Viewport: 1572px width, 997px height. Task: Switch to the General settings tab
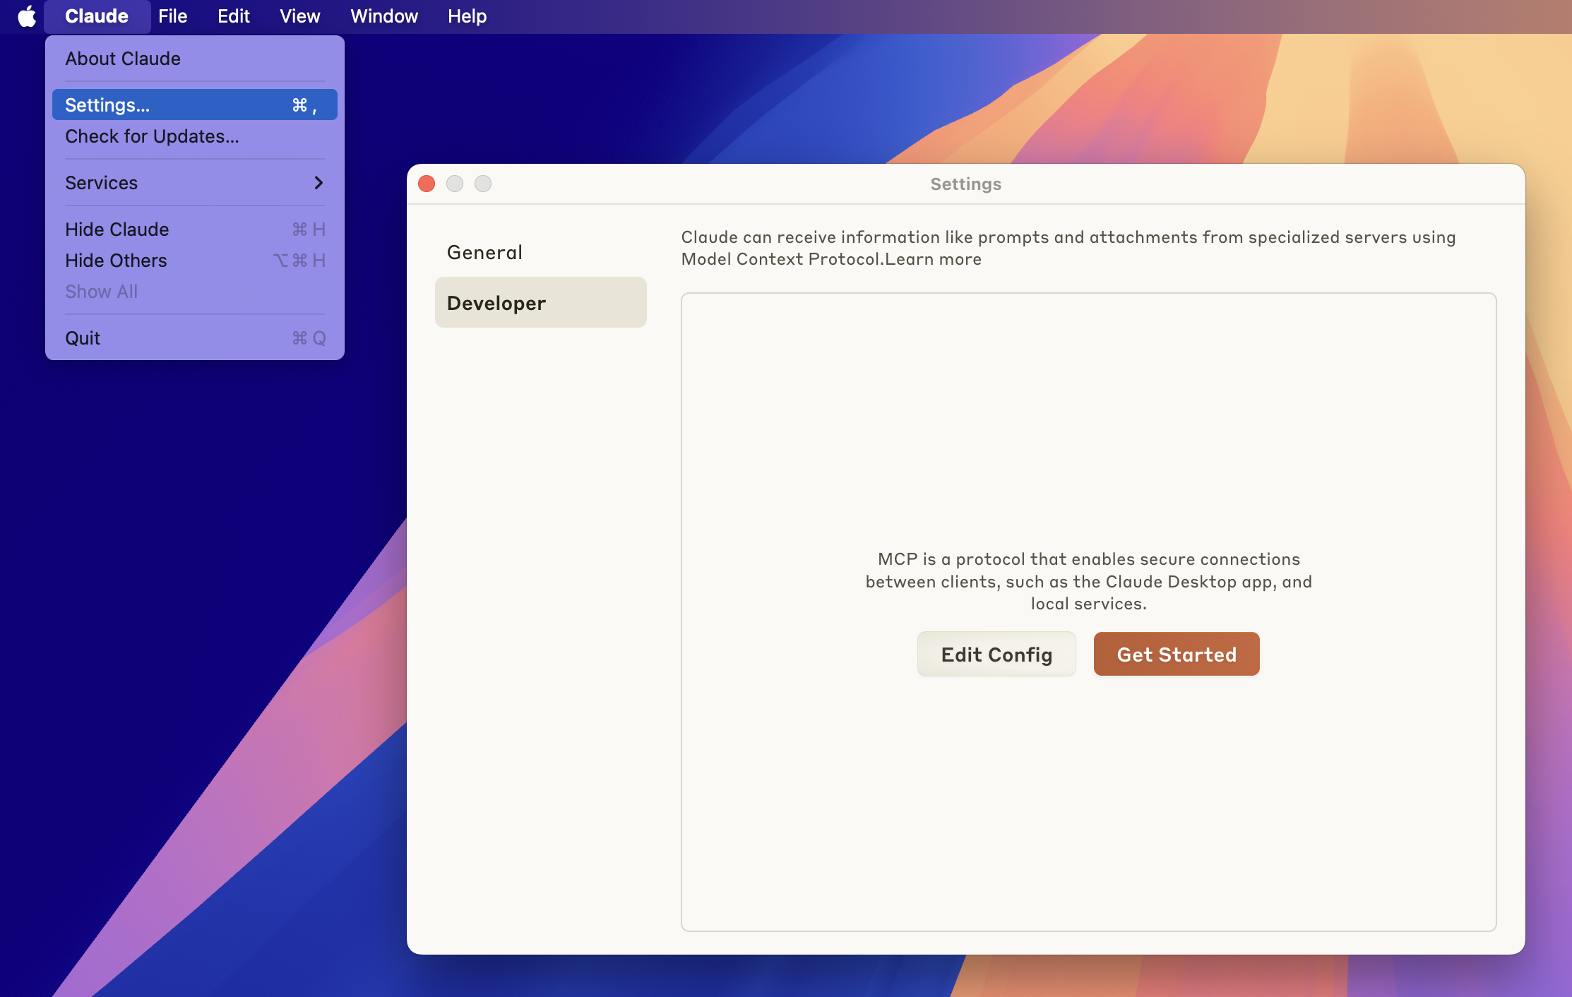(484, 252)
